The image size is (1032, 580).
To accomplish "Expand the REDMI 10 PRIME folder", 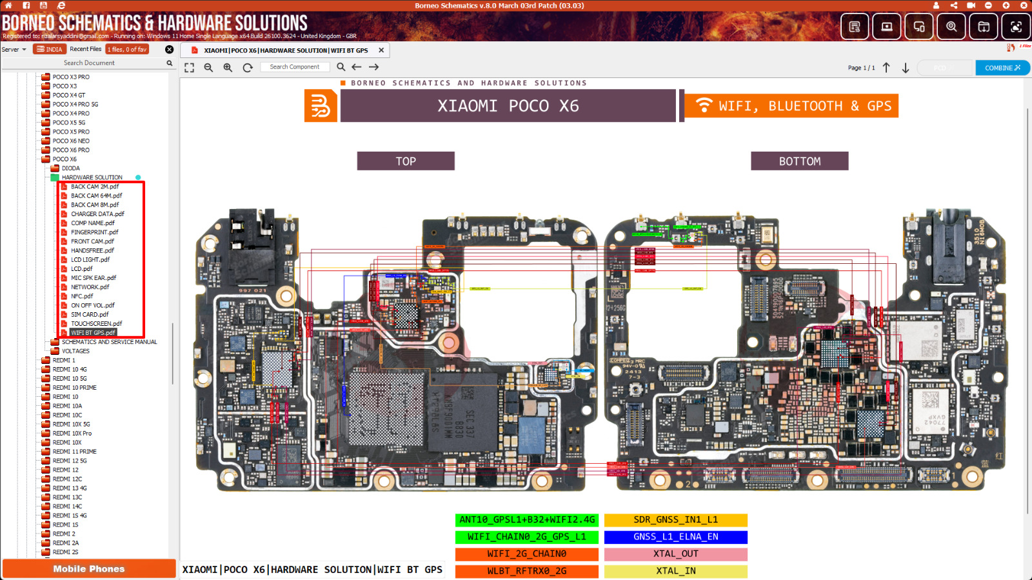I will 46,388.
